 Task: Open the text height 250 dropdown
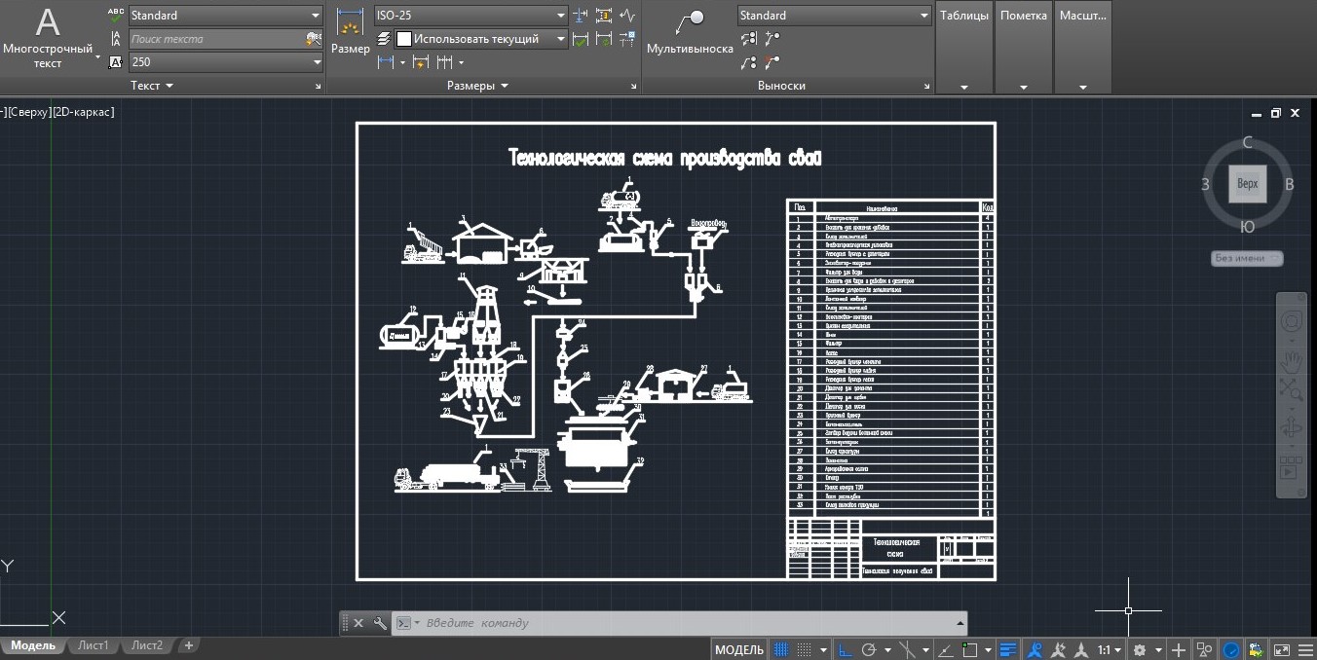[225, 61]
